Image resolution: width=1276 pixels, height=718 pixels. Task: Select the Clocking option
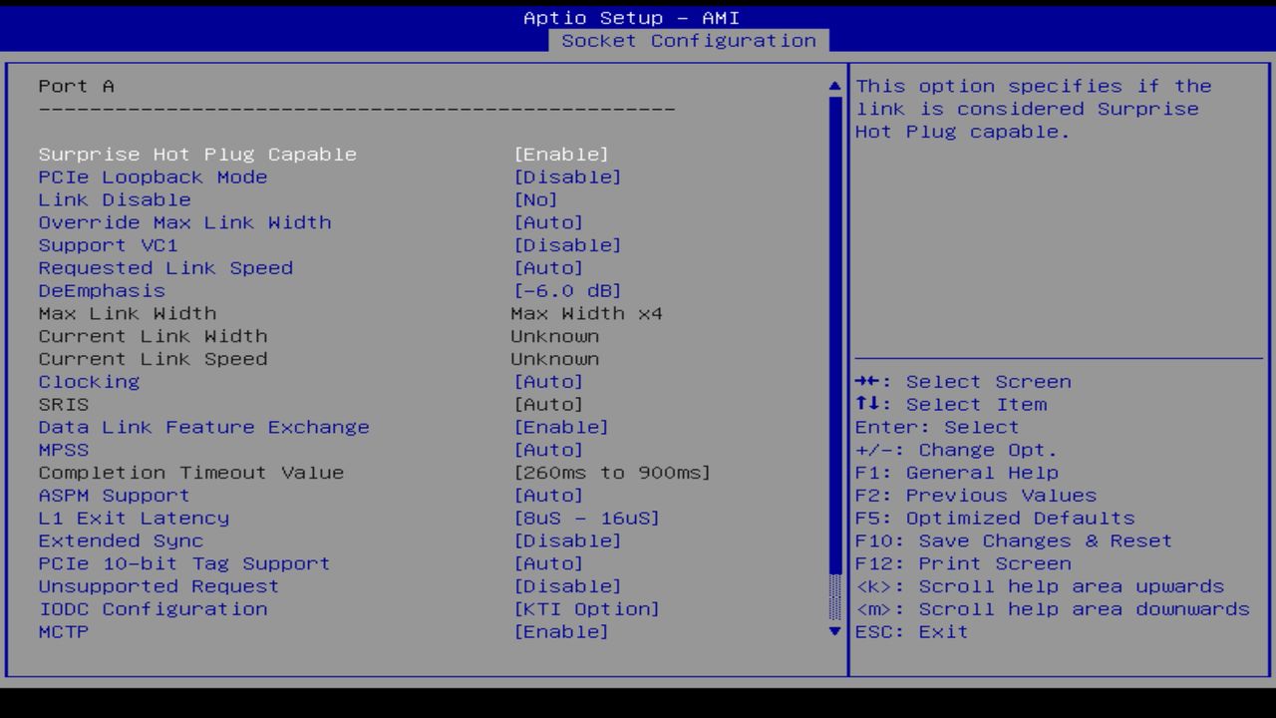89,381
